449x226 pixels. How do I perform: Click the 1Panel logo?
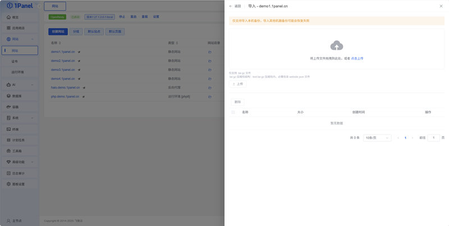[x=20, y=6]
